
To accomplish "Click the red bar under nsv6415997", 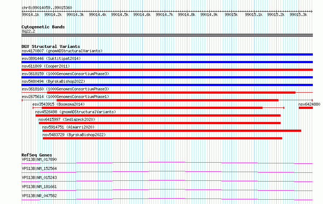I will coord(160,123).
